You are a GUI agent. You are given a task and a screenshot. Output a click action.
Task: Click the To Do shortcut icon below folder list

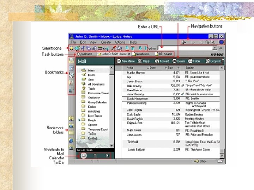[x=107, y=156]
